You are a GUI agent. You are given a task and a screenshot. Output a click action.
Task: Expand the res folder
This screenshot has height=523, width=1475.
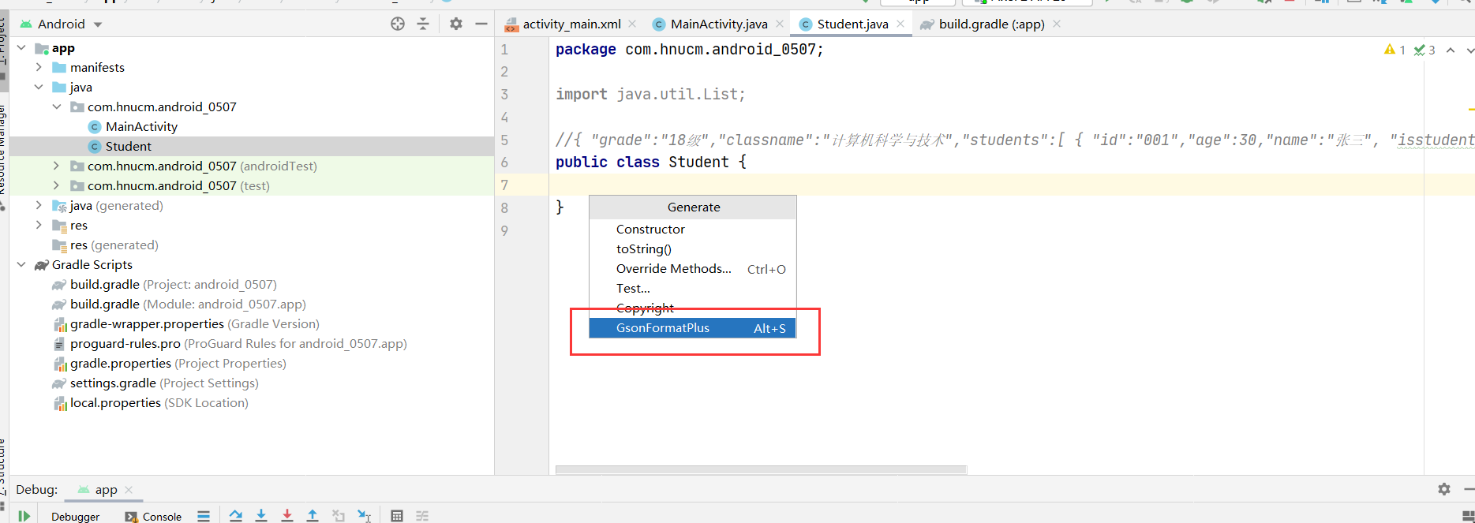click(x=39, y=225)
